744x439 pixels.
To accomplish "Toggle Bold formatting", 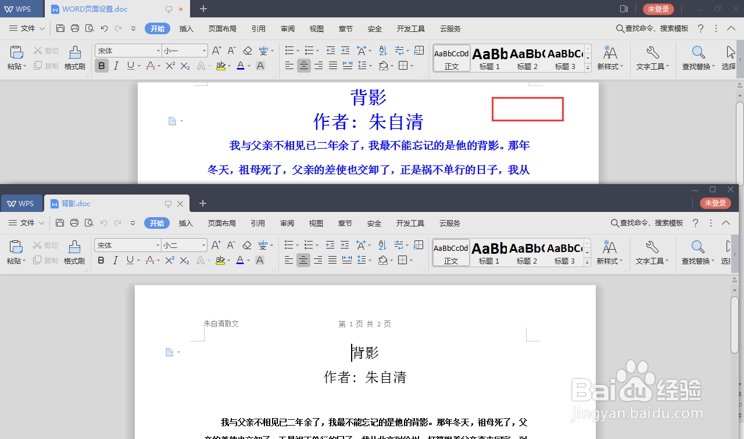I will 102,66.
